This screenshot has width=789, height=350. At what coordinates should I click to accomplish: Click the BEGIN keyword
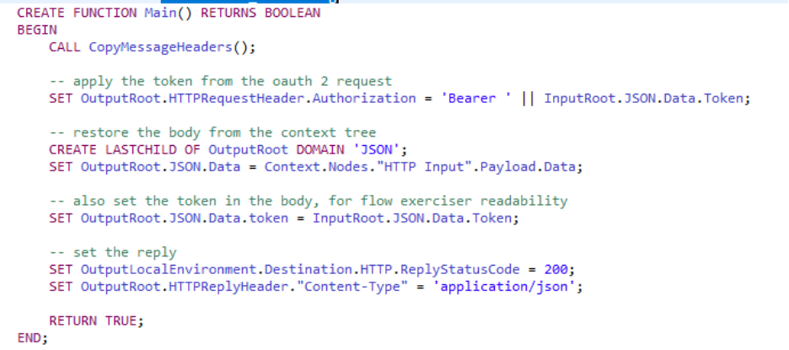pyautogui.click(x=37, y=30)
